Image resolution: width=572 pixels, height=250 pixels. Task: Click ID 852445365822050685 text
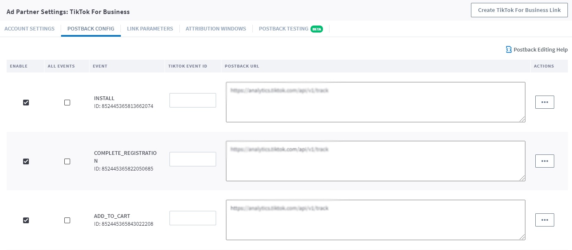click(124, 169)
